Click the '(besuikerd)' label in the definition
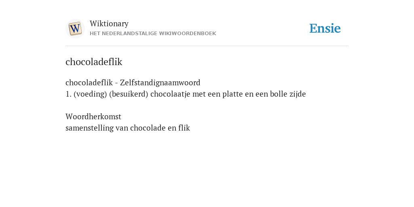 [x=129, y=94]
